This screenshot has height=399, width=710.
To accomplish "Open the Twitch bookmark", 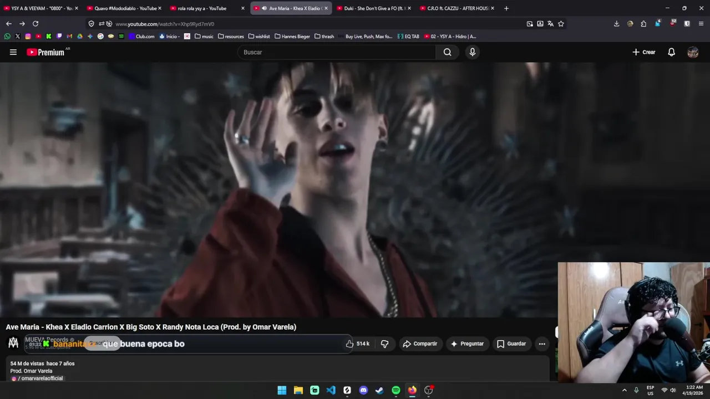I will [59, 37].
